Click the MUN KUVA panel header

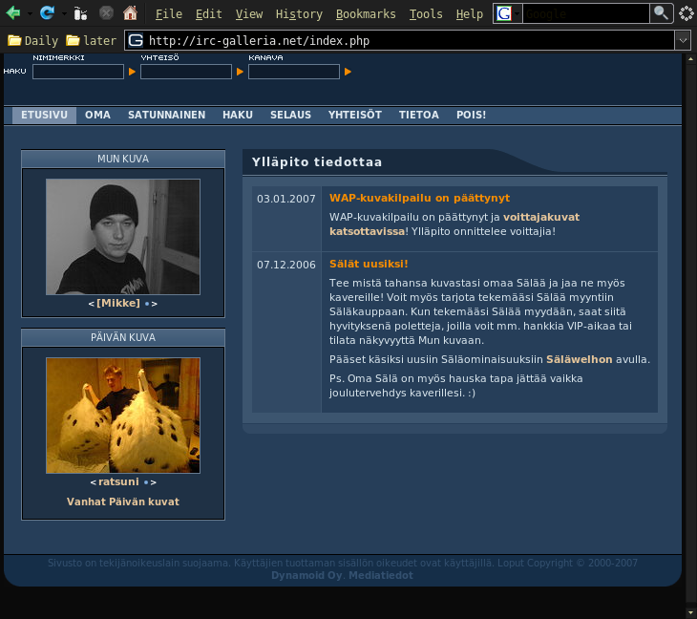pos(123,159)
